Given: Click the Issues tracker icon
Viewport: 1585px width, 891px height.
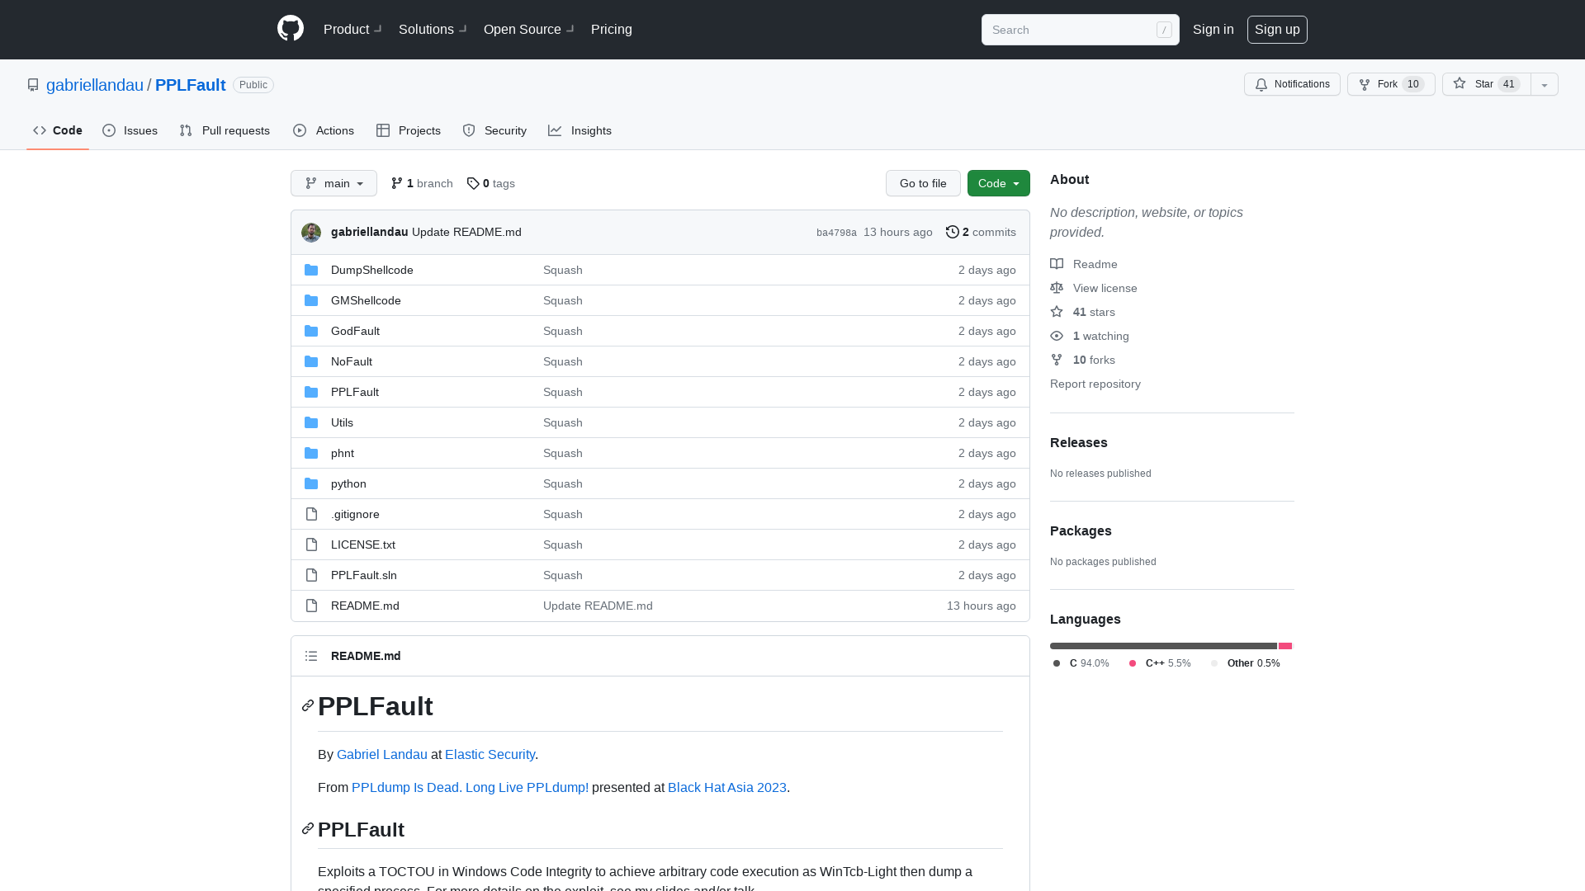Looking at the screenshot, I should point(110,130).
